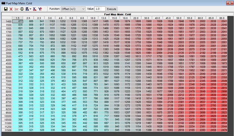Click cell 552 in row 3000
The image size is (234, 136).
pos(18,53)
